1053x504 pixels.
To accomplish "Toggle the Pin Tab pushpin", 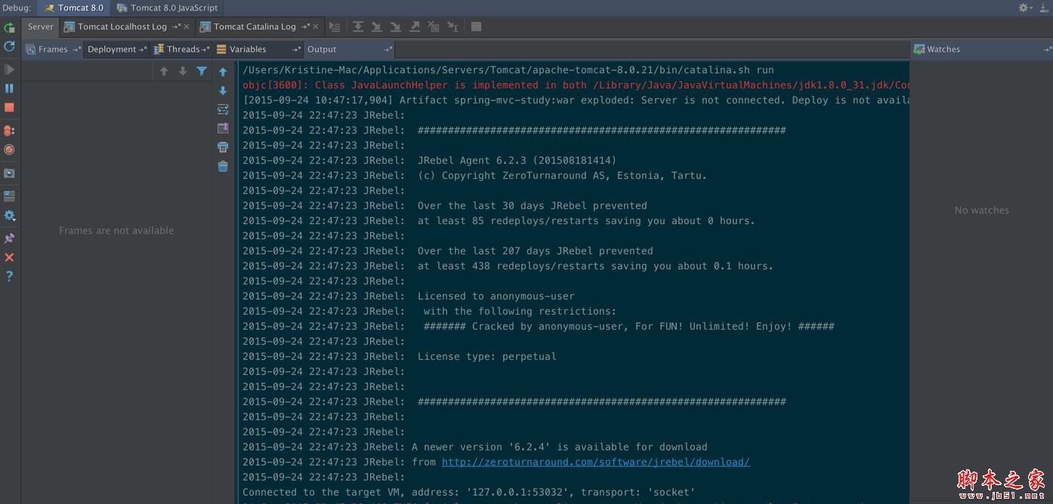I will 9,238.
